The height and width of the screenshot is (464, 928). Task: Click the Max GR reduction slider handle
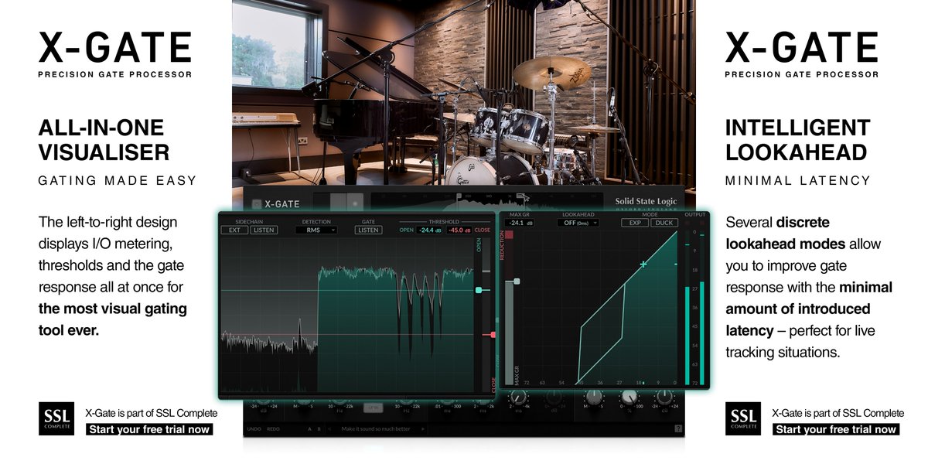[517, 281]
